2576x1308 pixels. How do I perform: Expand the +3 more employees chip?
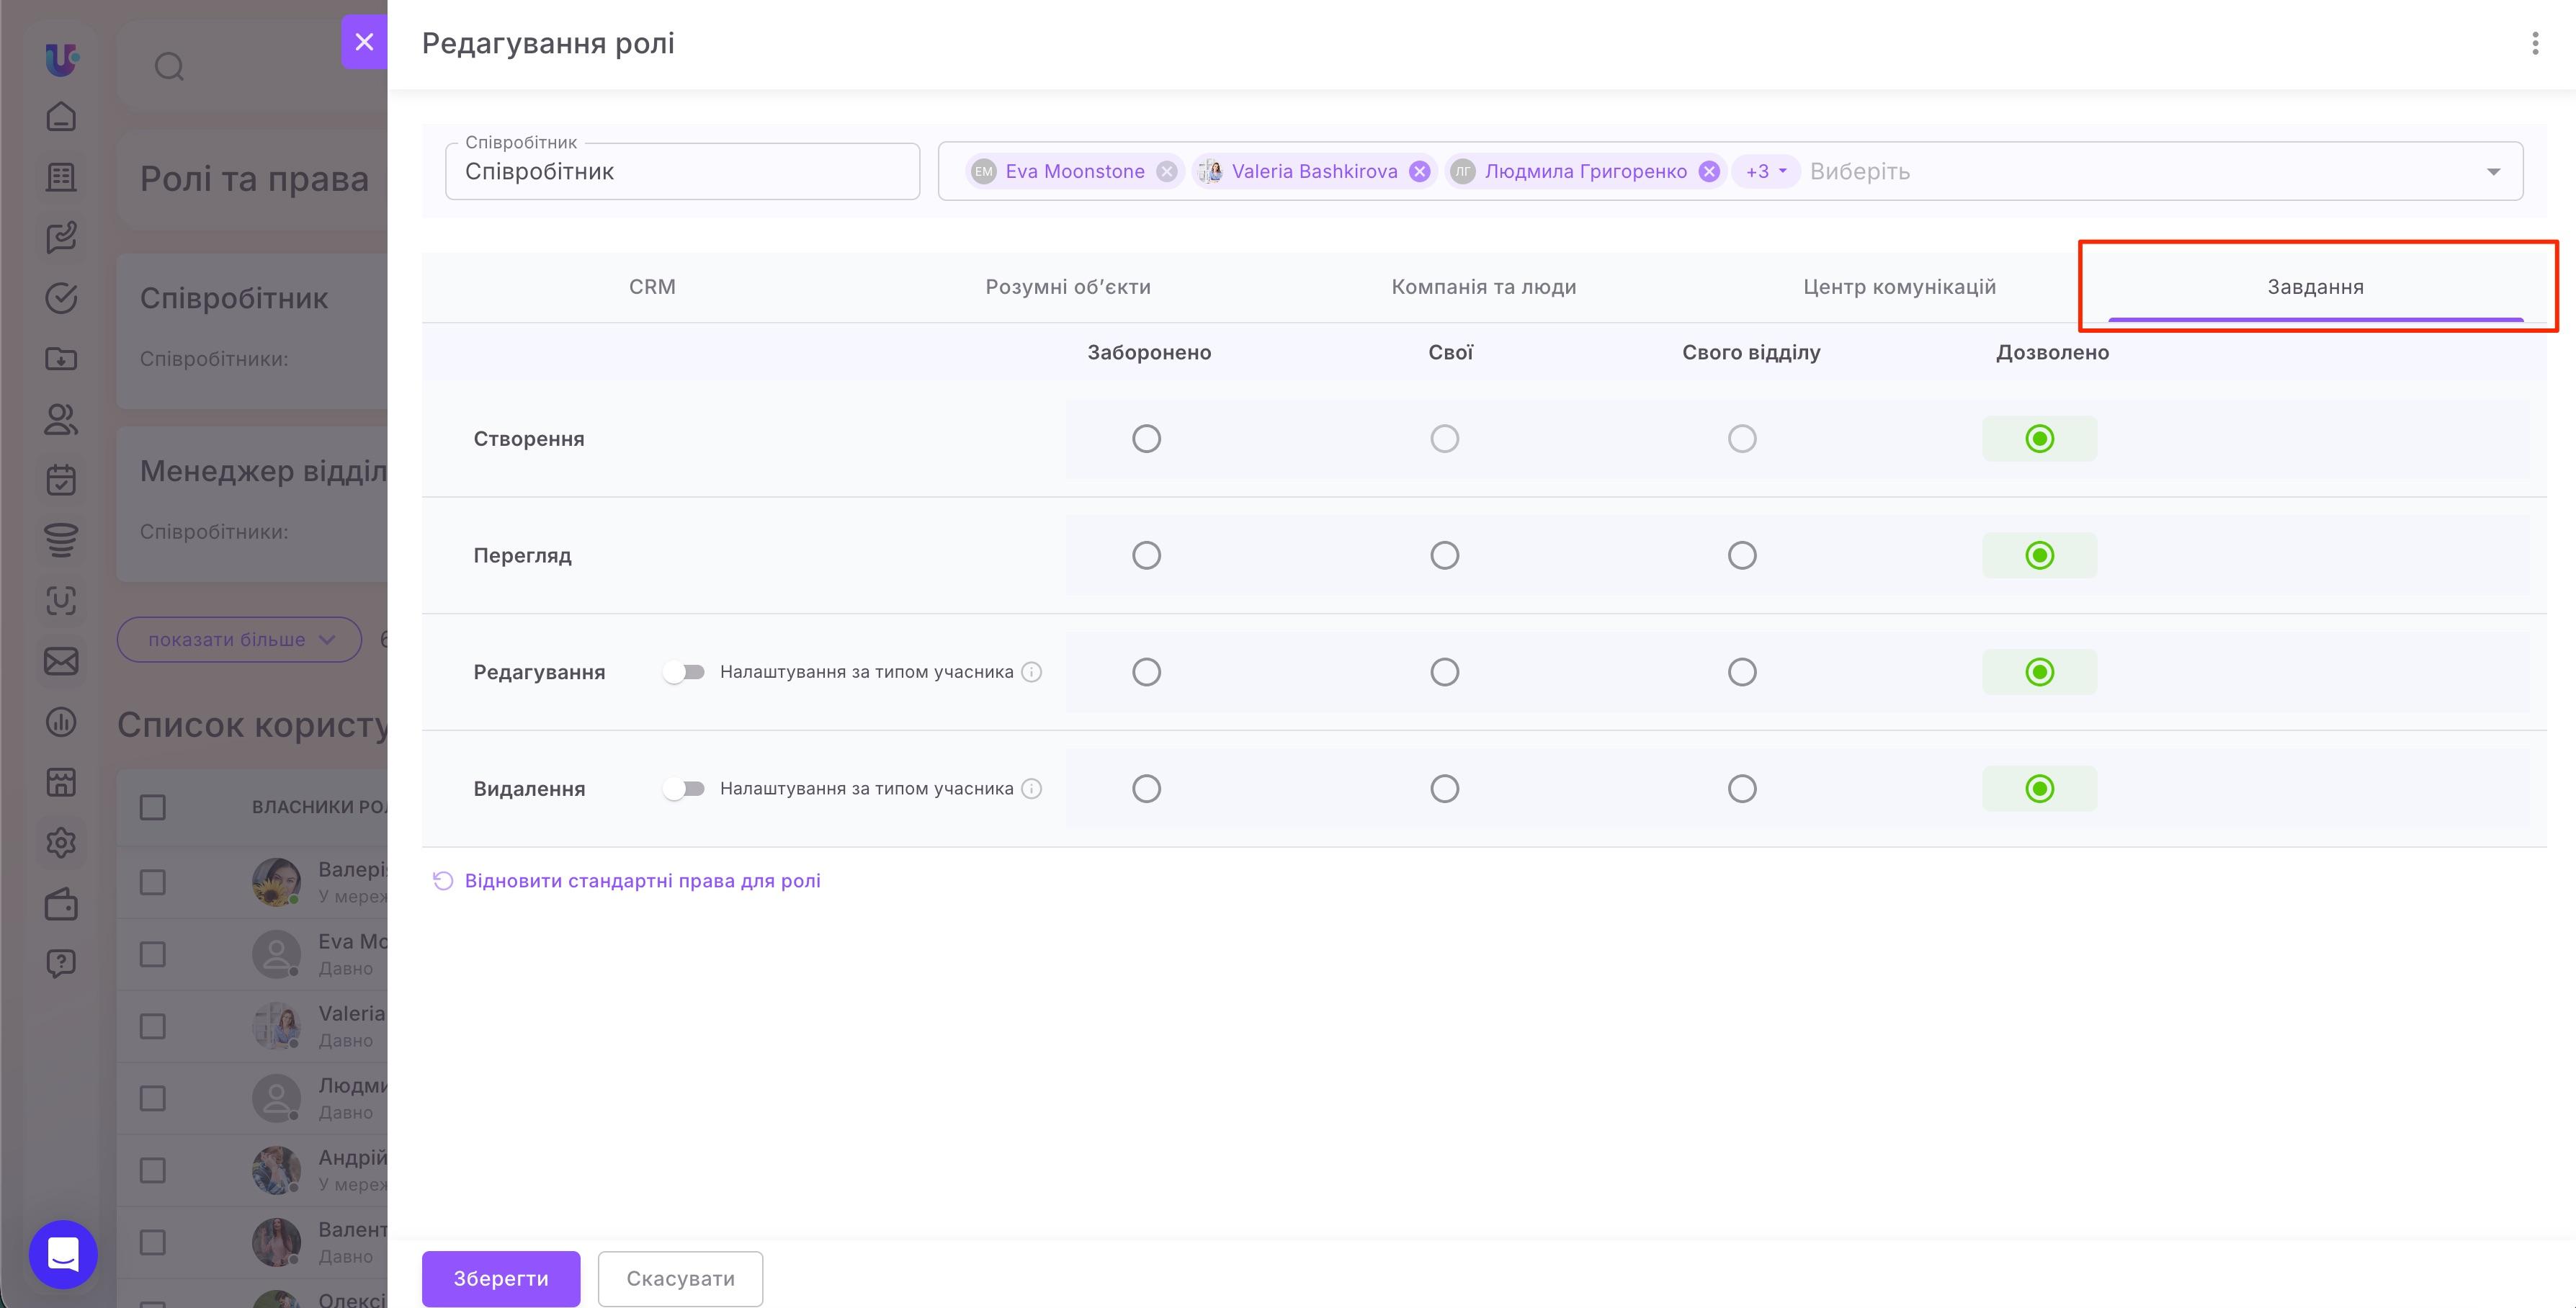(x=1766, y=172)
